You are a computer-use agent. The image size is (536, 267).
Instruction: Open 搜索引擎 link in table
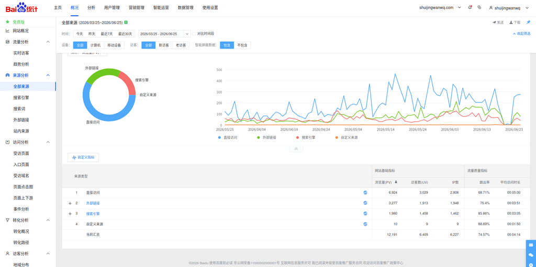(93, 214)
